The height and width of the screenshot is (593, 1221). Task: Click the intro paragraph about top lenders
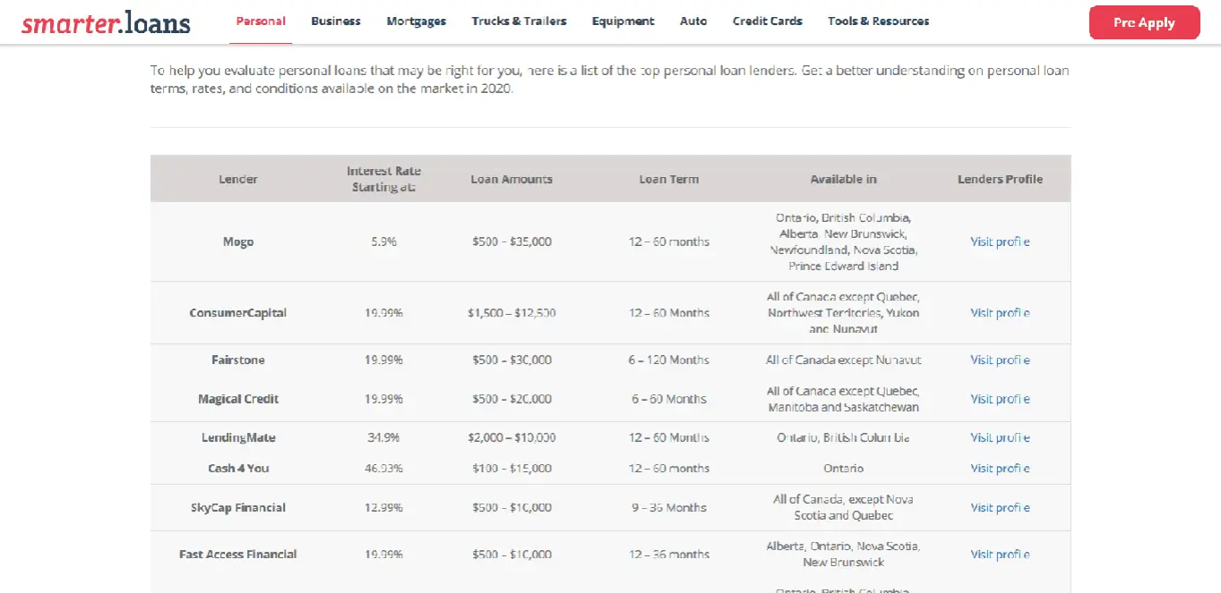(x=609, y=80)
